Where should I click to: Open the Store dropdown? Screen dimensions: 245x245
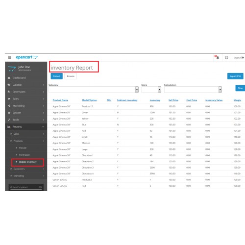click(151, 90)
